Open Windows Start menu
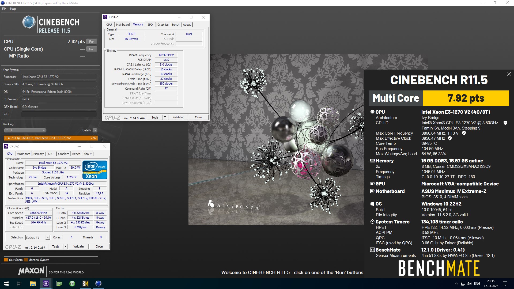Screen dimensions: 514x289 [6, 284]
